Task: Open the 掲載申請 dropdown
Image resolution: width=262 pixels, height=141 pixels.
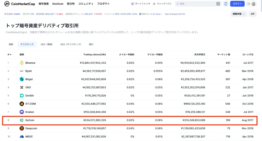Action: (239, 14)
